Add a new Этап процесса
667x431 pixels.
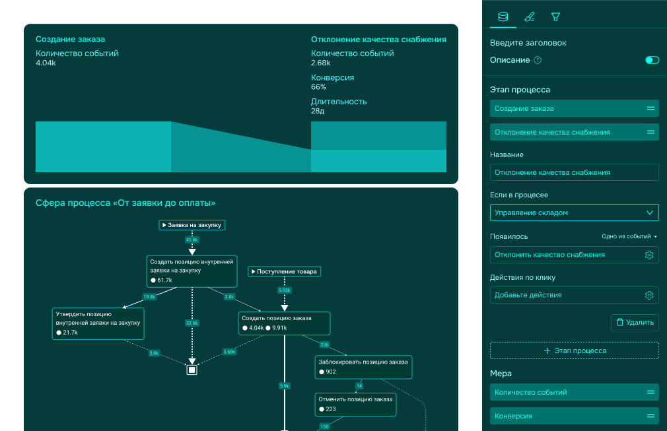(x=574, y=350)
